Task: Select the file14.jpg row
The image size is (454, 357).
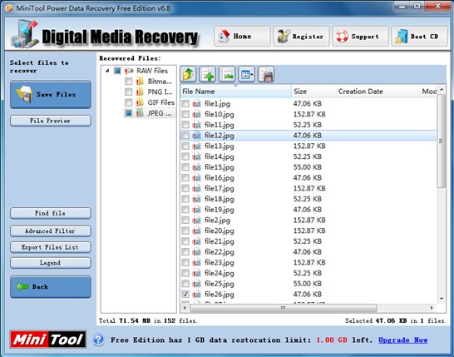Action: click(x=308, y=156)
